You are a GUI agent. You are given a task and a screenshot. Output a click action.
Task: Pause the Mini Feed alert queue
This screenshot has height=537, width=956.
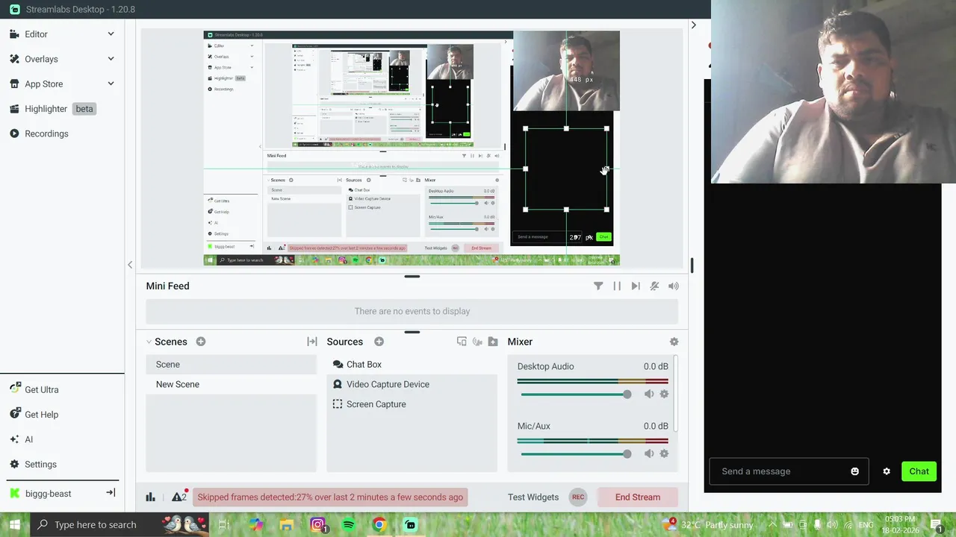click(617, 286)
